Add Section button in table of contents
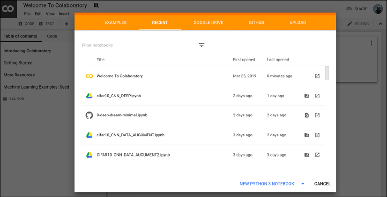 click(x=14, y=98)
